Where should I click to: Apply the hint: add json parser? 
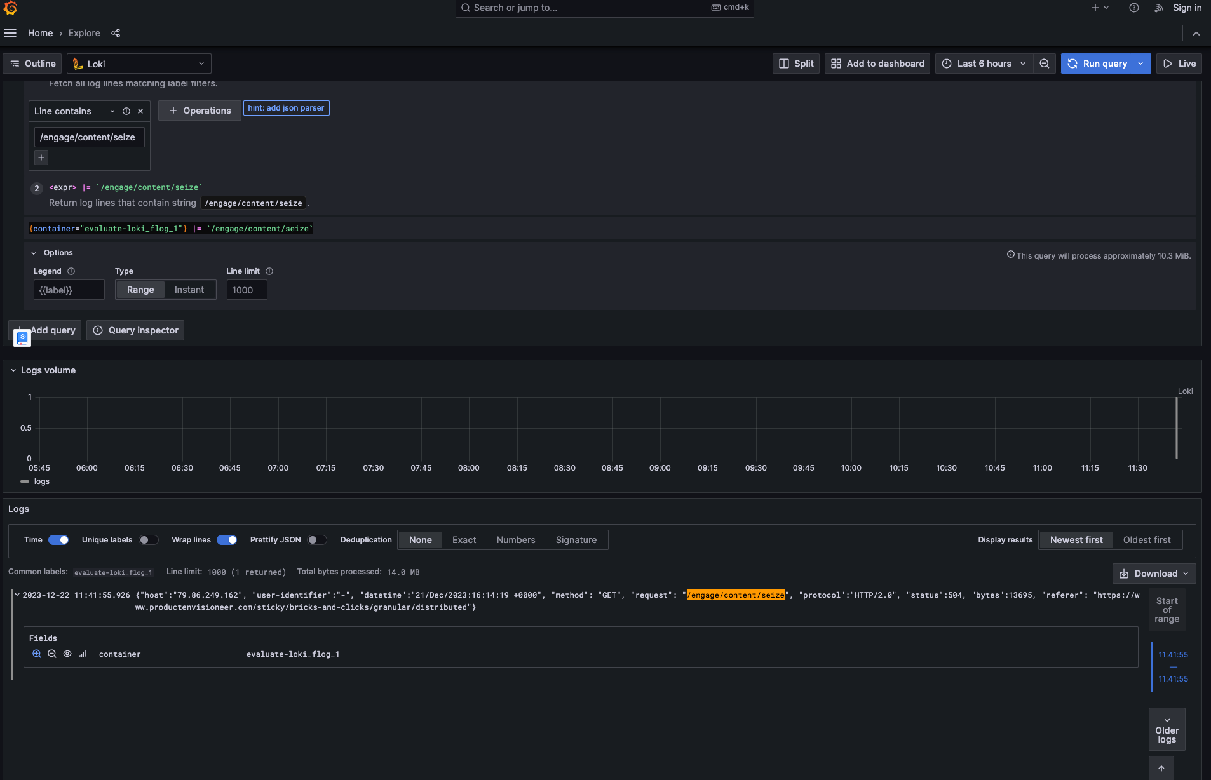click(286, 108)
